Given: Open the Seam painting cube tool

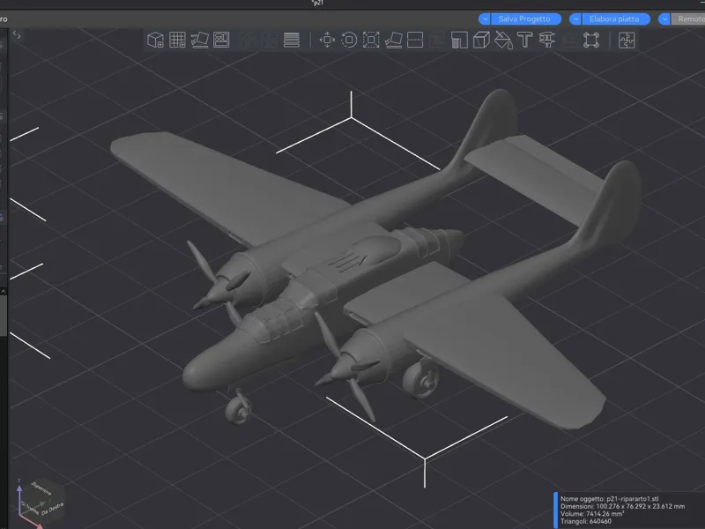Looking at the screenshot, I should point(481,40).
